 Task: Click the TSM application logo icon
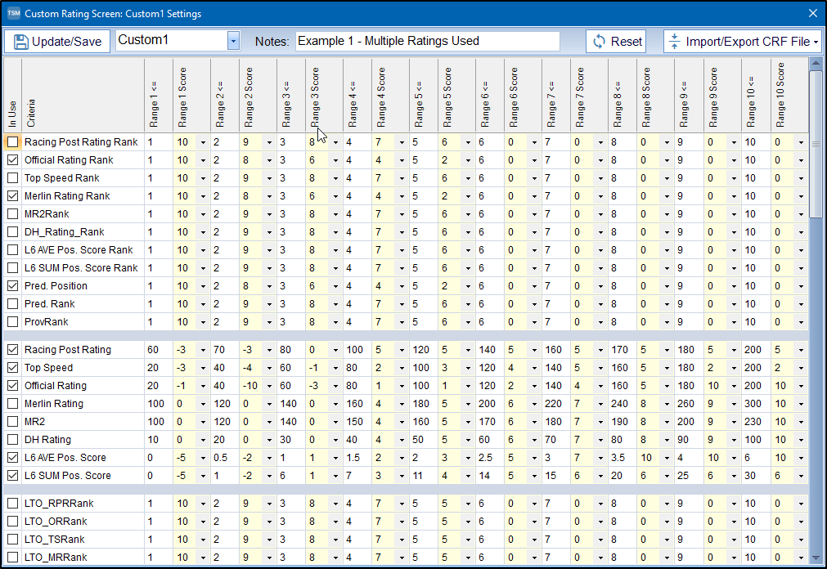(x=12, y=14)
